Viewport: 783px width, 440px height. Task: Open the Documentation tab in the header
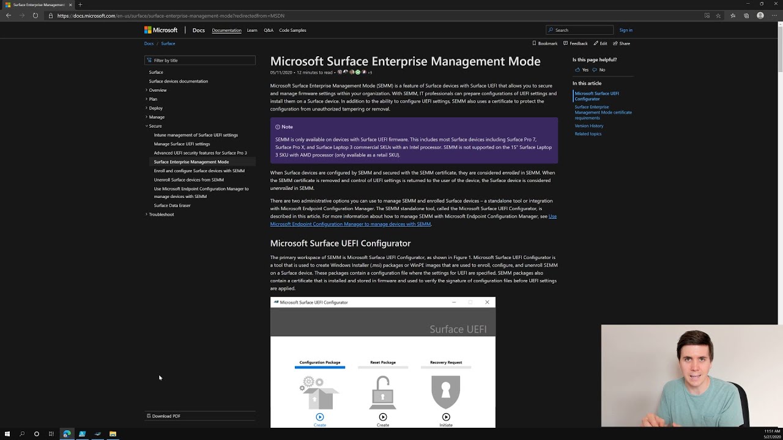pos(226,30)
